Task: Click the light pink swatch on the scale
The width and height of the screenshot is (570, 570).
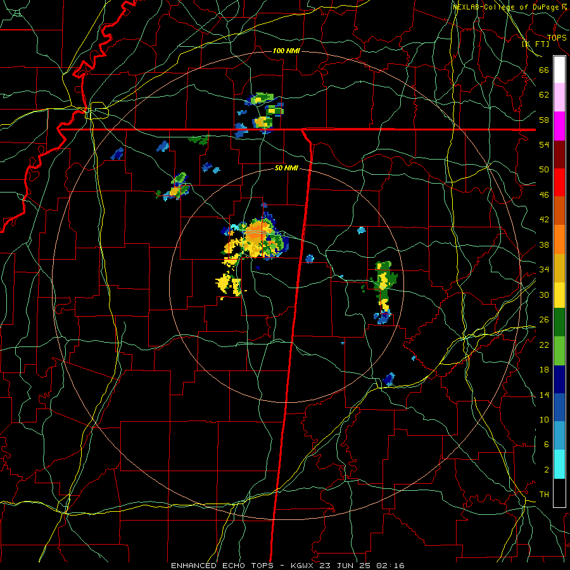Action: pyautogui.click(x=559, y=97)
